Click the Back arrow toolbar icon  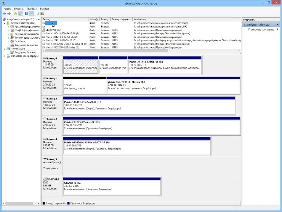click(x=4, y=14)
